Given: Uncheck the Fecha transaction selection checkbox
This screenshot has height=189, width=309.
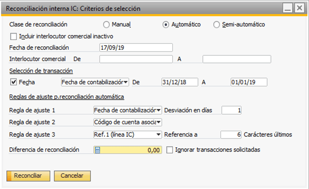Looking at the screenshot, I should coord(13,82).
